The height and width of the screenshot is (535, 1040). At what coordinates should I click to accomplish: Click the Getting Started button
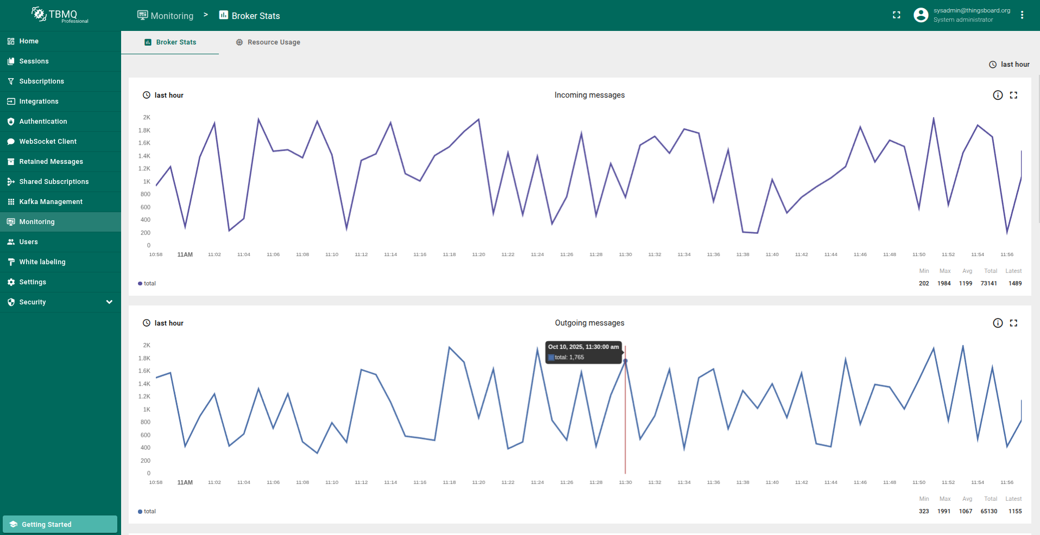[x=60, y=524]
